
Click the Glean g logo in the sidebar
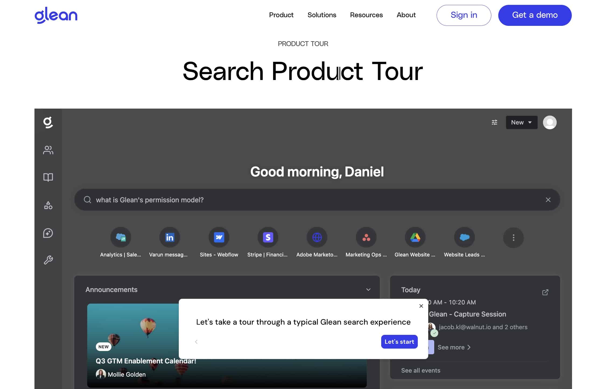48,122
